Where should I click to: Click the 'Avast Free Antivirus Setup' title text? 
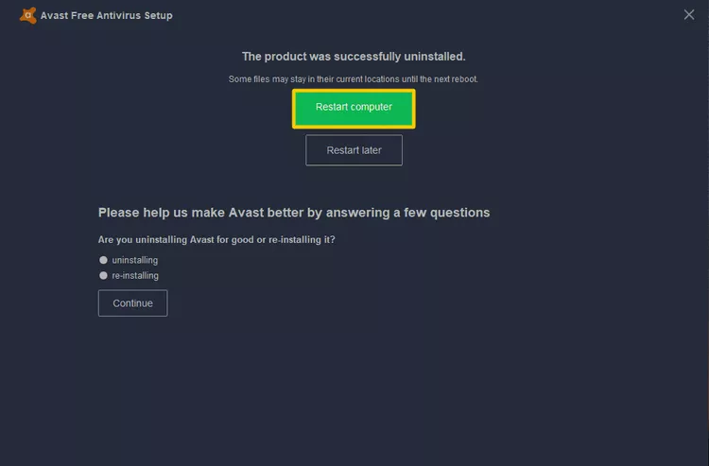pos(106,15)
